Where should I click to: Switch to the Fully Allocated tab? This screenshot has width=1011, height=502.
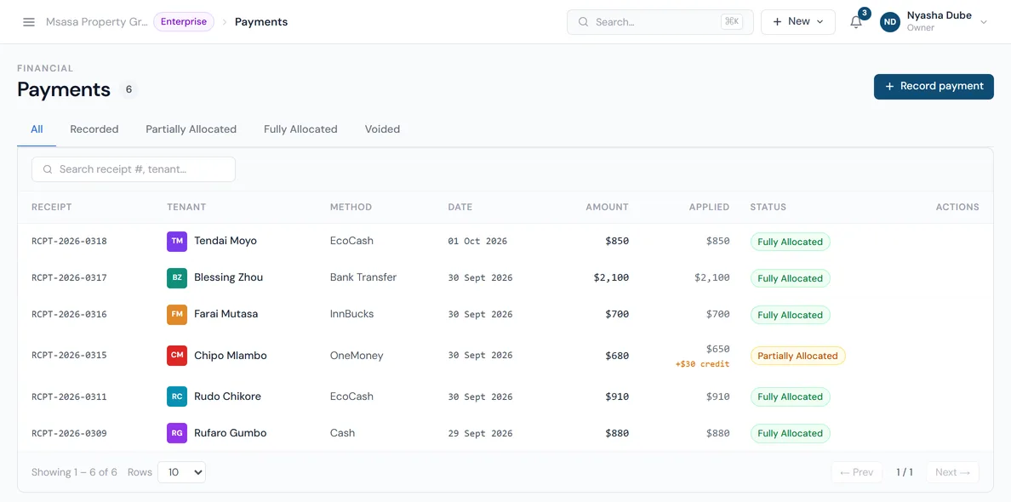300,128
